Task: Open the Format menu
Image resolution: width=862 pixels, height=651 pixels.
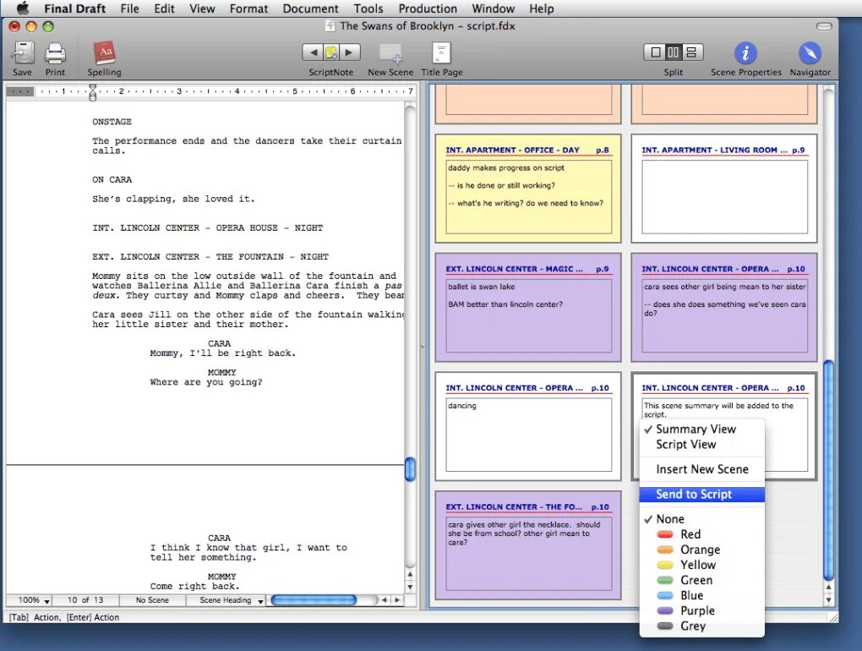Action: 248,8
